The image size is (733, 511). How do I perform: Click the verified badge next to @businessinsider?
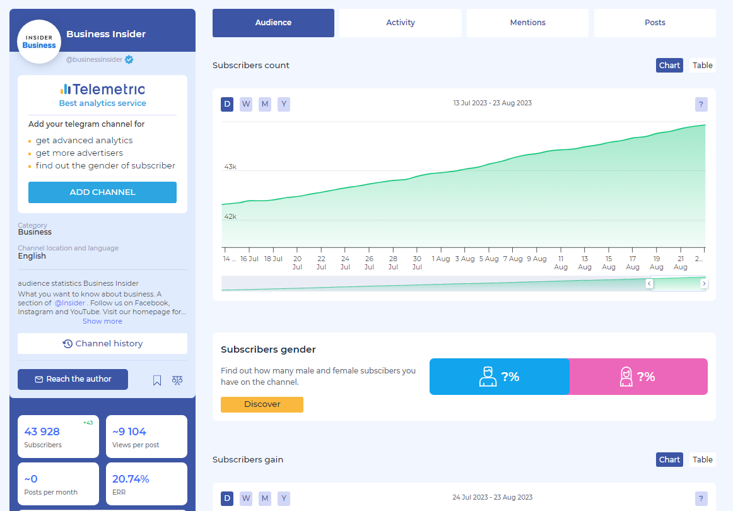point(129,59)
